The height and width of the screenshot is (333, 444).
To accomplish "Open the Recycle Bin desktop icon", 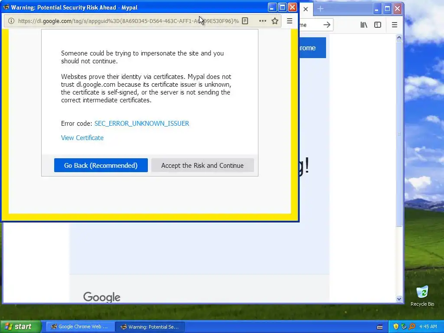I will [x=422, y=296].
